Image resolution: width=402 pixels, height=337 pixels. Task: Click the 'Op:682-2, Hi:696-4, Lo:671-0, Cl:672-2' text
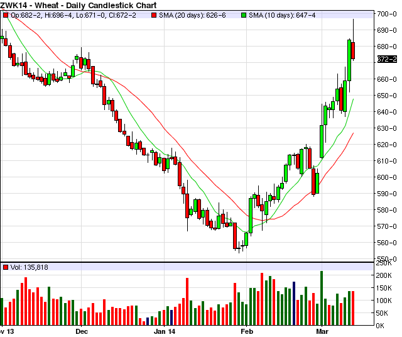click(x=73, y=15)
